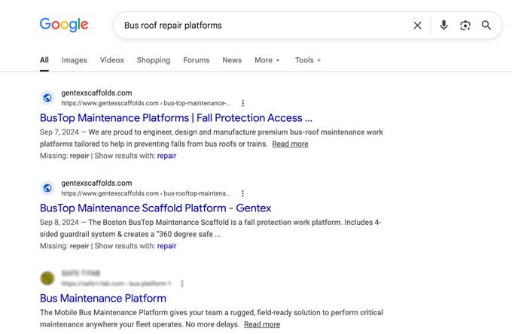Click repair link under the Sep 8 result
The width and height of the screenshot is (512, 334).
tap(166, 246)
